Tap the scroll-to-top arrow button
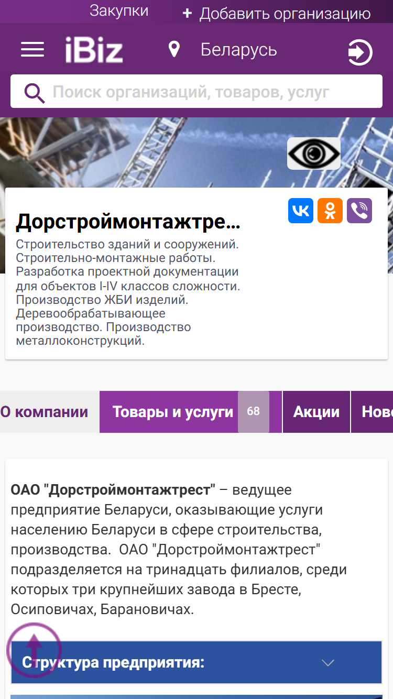 (34, 650)
